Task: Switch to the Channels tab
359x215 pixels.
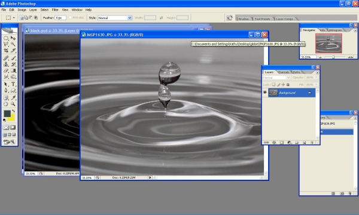Action: pyautogui.click(x=283, y=72)
